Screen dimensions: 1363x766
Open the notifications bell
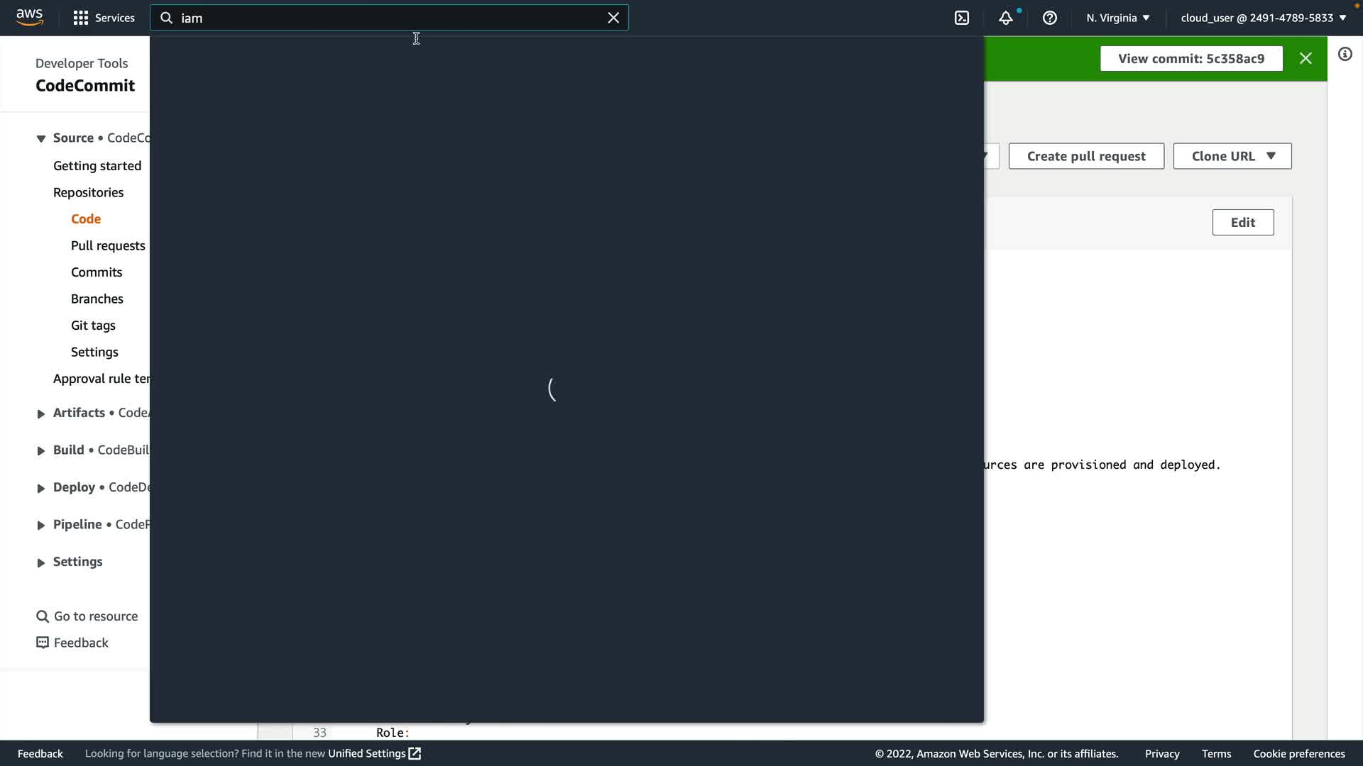(x=1006, y=18)
